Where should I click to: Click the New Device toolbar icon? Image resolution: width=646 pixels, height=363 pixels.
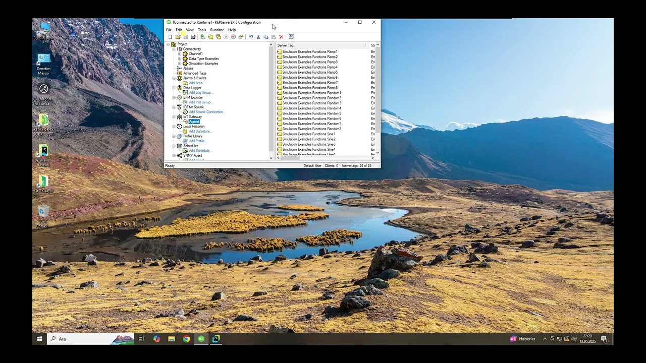(210, 37)
